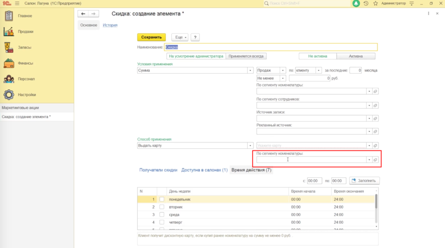Open По сегменту сотрудников linked item

coord(375,105)
